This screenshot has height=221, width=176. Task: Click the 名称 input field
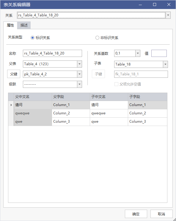[52, 53]
